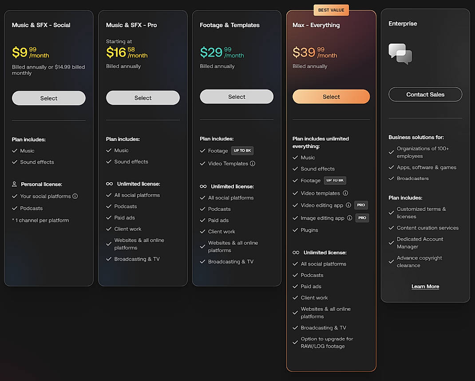Click Contact Sales on the Enterprise card
Image resolution: width=475 pixels, height=381 pixels.
tap(425, 94)
